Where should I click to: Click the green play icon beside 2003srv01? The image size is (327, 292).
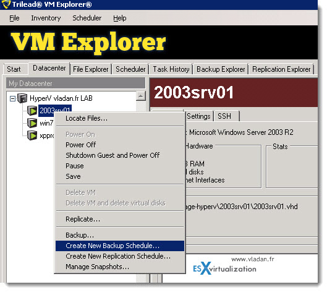coord(32,110)
